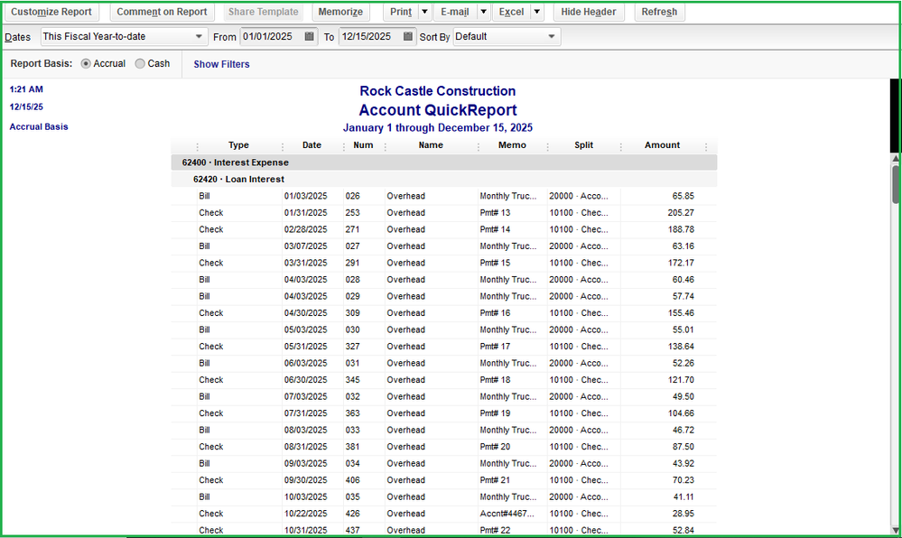Click the 01/31/2025 date cell

305,212
